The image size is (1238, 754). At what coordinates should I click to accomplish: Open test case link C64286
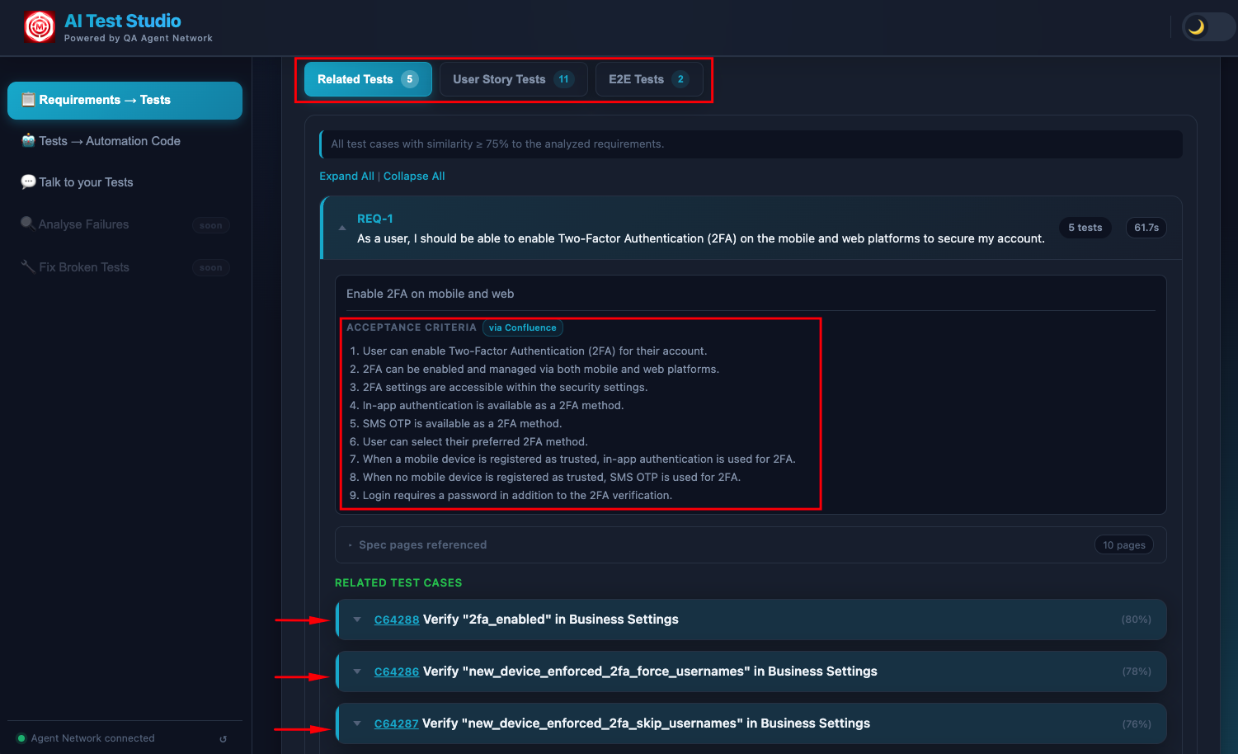397,672
